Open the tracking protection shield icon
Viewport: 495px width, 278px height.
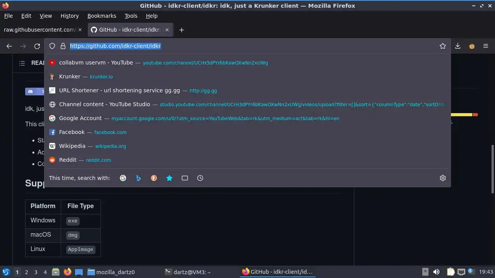click(52, 46)
